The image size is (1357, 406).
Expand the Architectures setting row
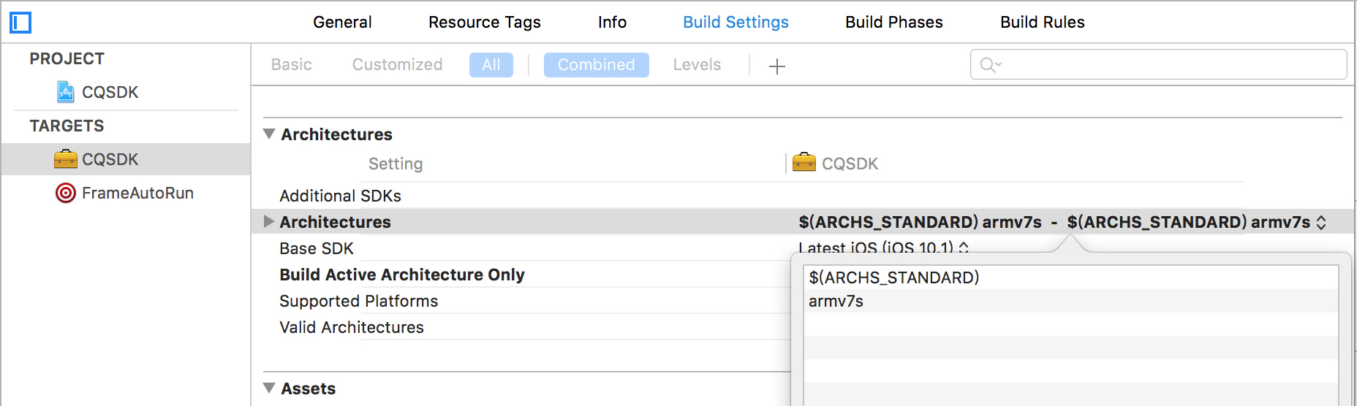268,221
